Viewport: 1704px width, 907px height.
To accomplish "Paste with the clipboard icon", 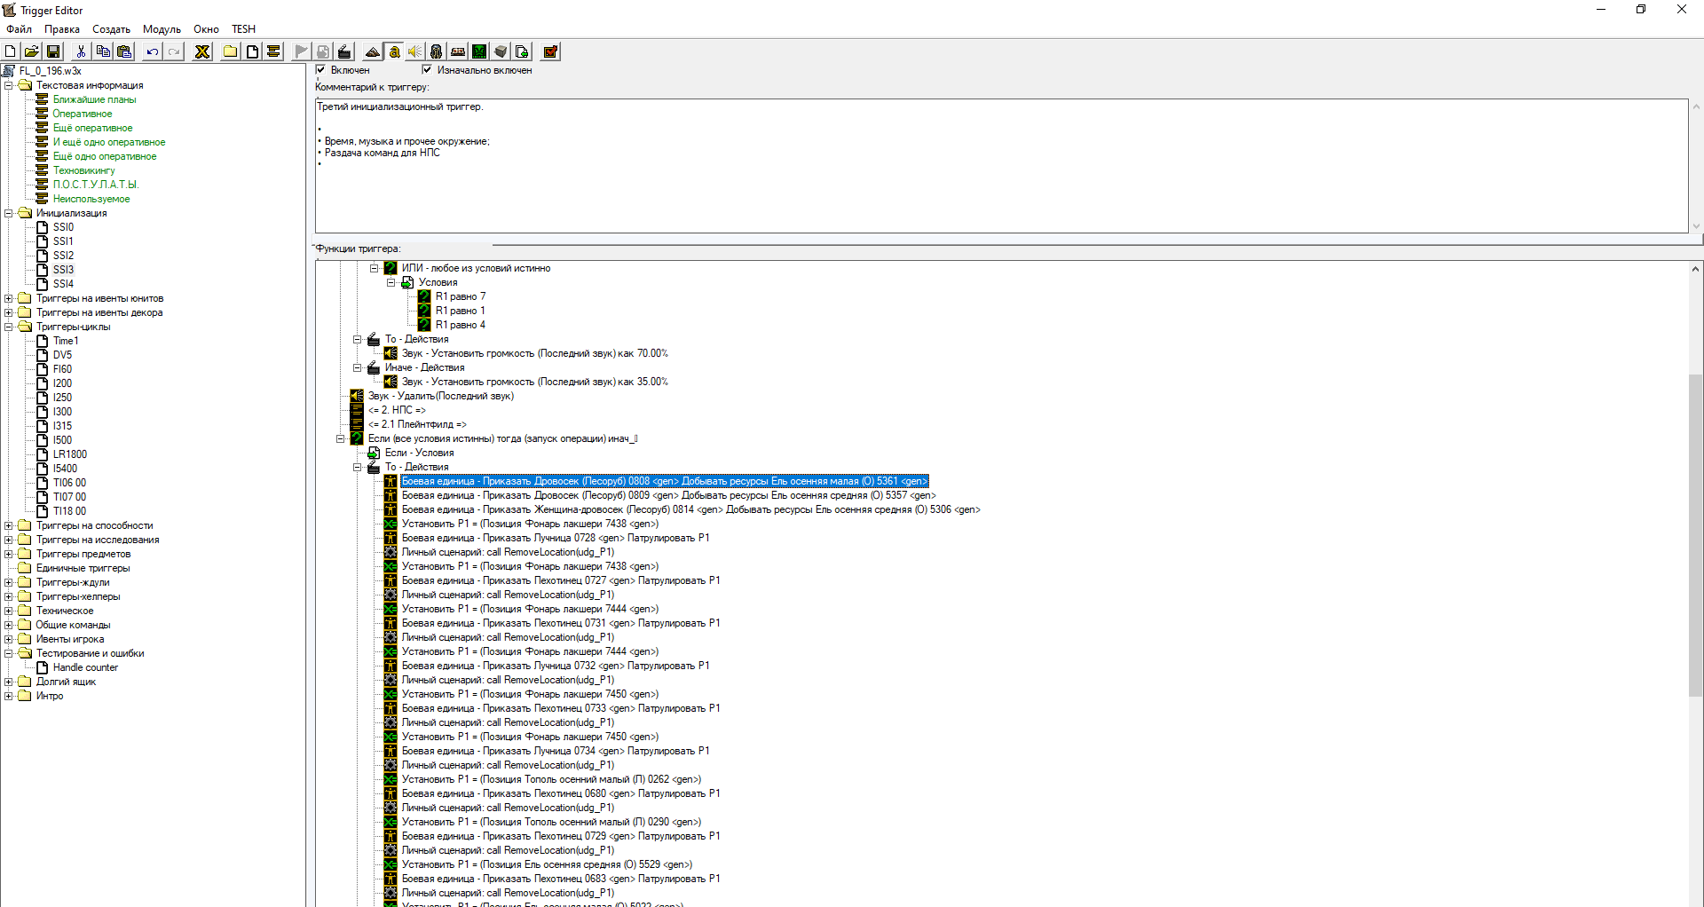I will tap(124, 51).
